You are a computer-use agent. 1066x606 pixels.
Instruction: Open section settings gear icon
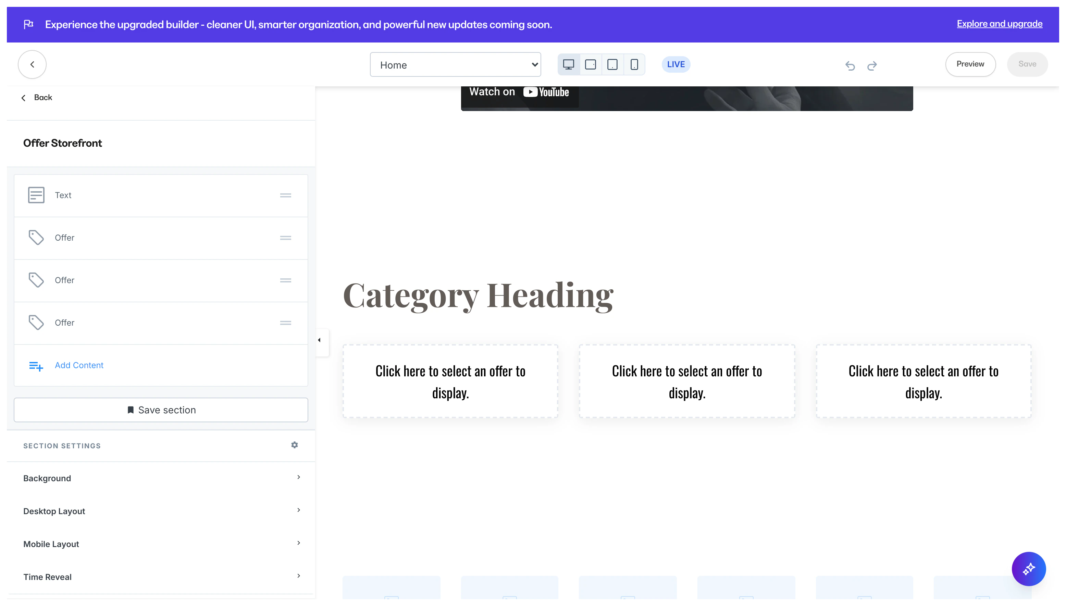coord(295,445)
